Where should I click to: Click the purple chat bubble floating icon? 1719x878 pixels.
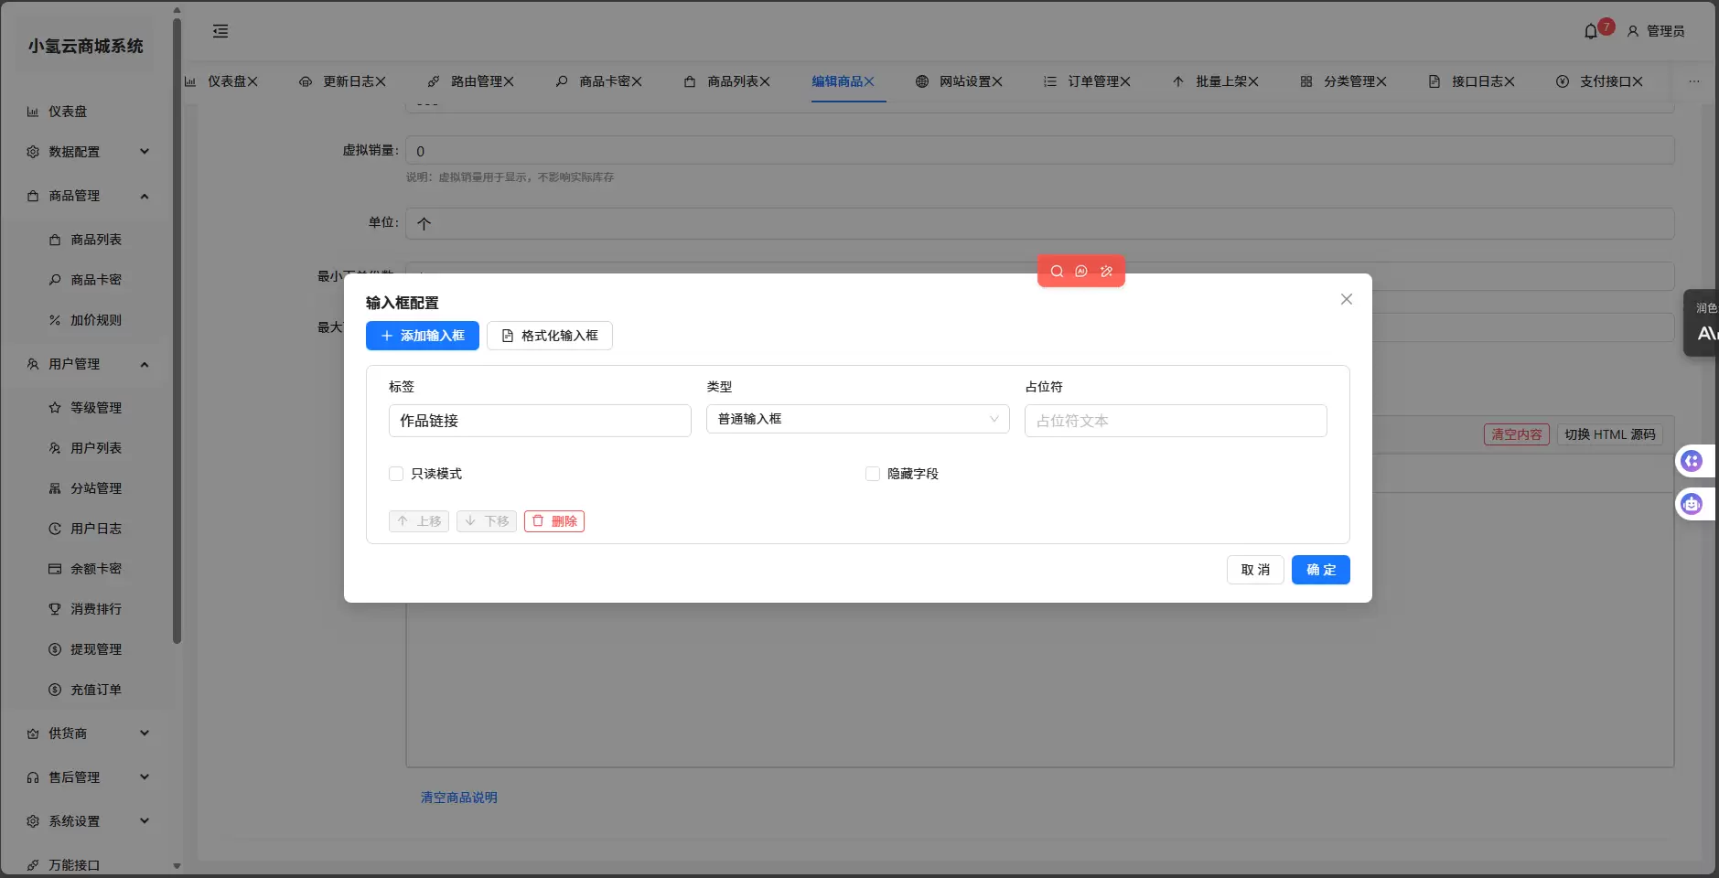[1692, 460]
